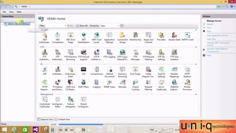Open Internet Explorer from the taskbar
The height and width of the screenshot is (133, 236).
pos(14,130)
